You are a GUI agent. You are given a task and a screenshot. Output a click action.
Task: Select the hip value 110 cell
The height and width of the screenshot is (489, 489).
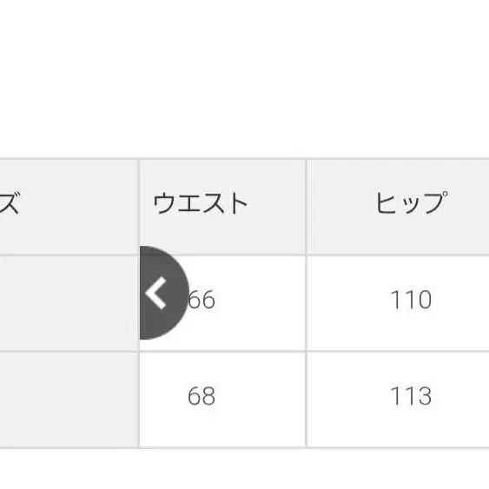[399, 303]
